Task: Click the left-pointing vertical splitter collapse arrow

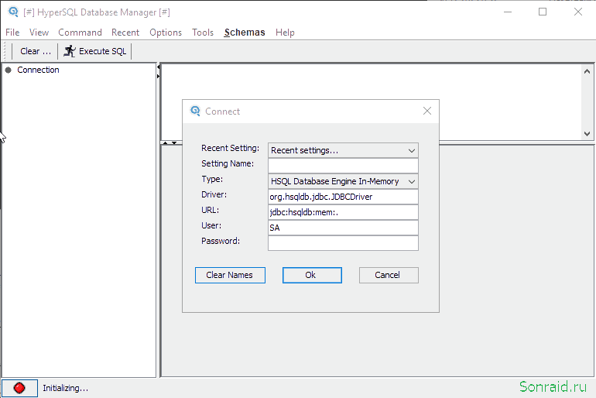Action: point(158,67)
